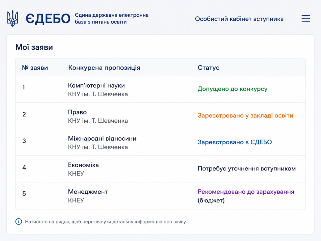Open application row Міжнародні відносини
The height and width of the screenshot is (241, 321).
(x=160, y=142)
